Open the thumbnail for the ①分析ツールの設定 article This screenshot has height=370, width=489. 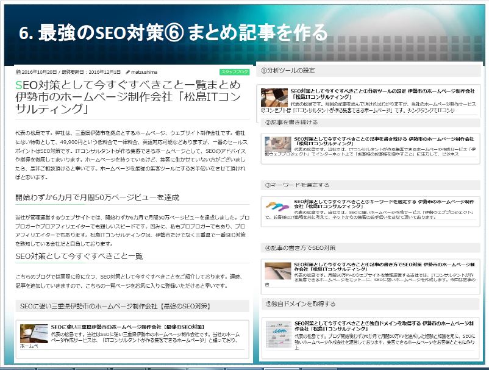pos(274,98)
